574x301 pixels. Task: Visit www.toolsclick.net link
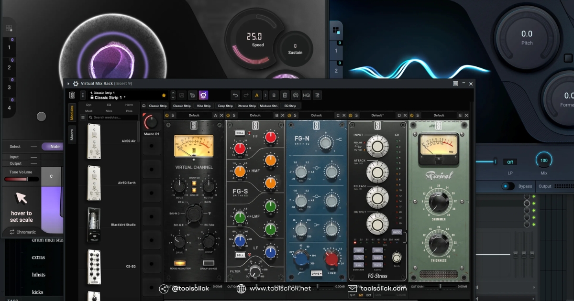click(280, 289)
